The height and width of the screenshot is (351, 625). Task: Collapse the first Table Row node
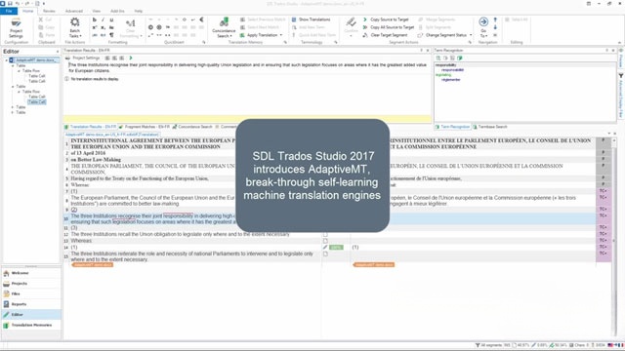19,71
